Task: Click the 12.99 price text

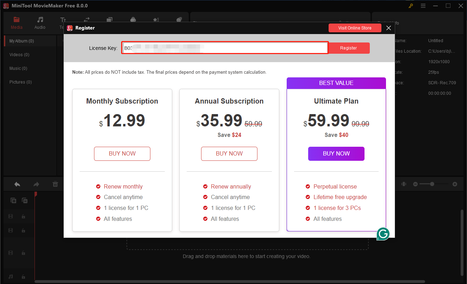Action: (x=124, y=120)
